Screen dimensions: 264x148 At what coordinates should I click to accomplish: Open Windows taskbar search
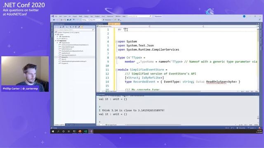58,132
